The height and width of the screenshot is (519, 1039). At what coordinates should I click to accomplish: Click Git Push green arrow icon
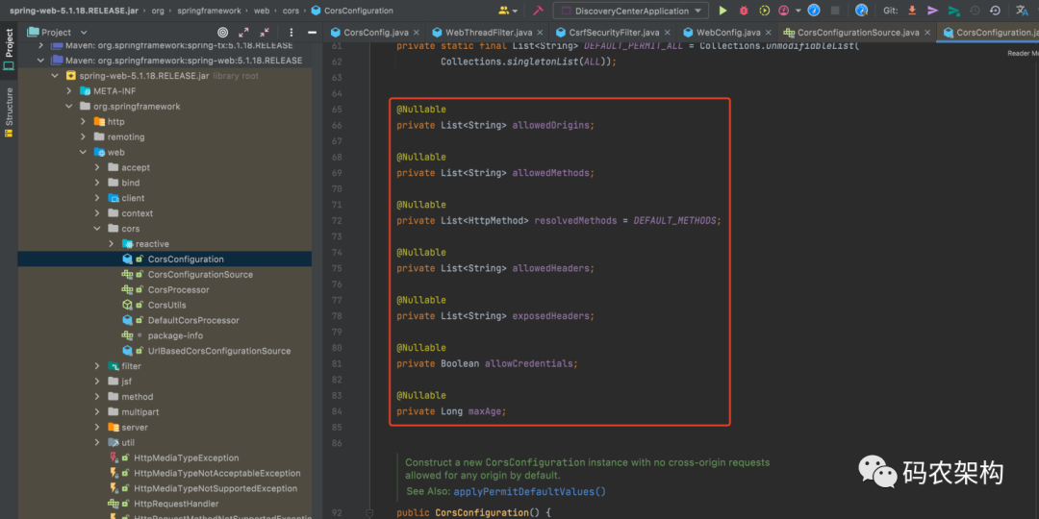[x=953, y=11]
